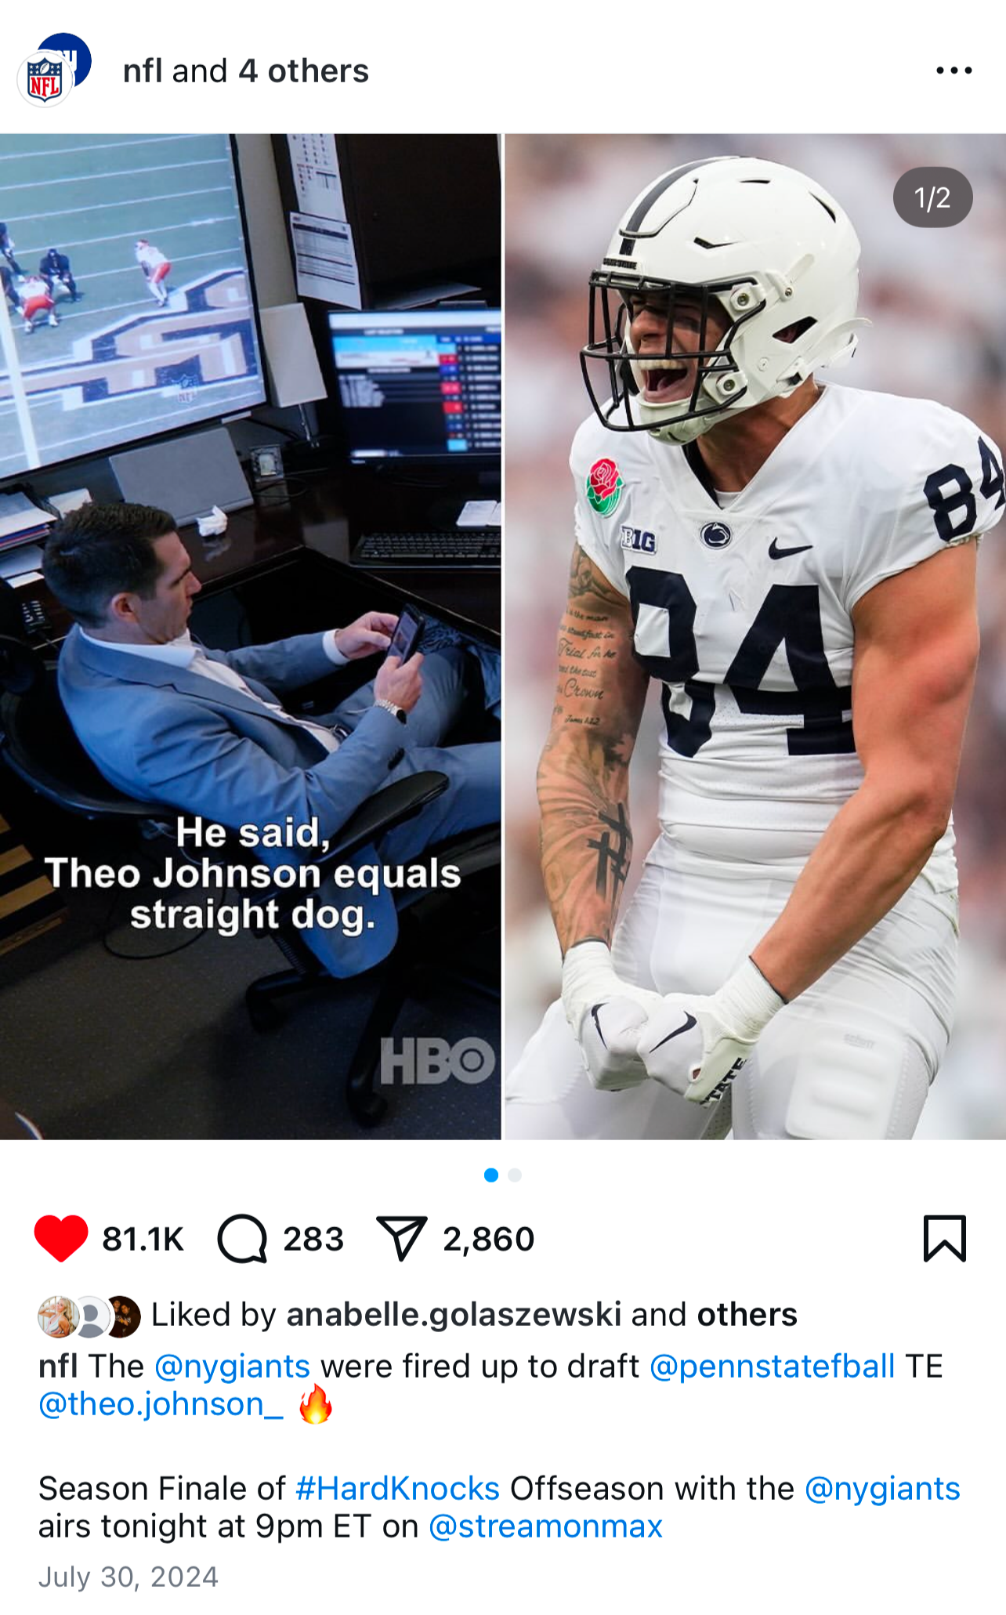Unlike the post with the red heart
The height and width of the screenshot is (1615, 1006).
coord(61,1238)
